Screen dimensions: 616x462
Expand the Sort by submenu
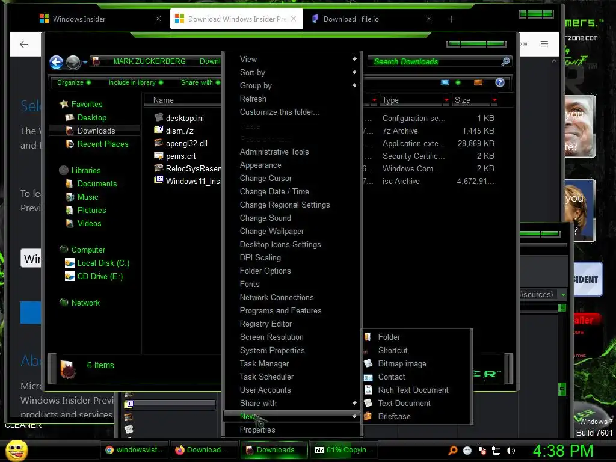click(x=354, y=72)
